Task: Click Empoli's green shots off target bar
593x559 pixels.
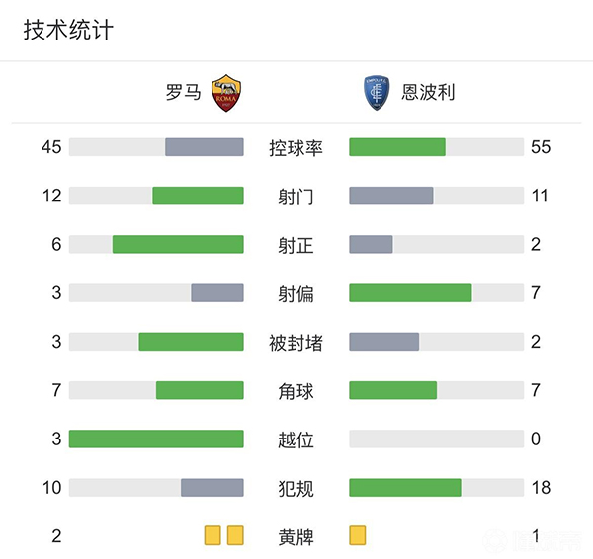Action: [410, 292]
